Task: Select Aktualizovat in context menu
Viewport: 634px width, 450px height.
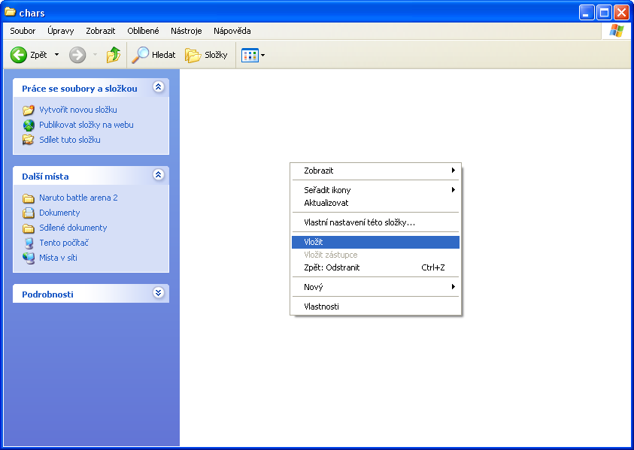Action: tap(375, 203)
